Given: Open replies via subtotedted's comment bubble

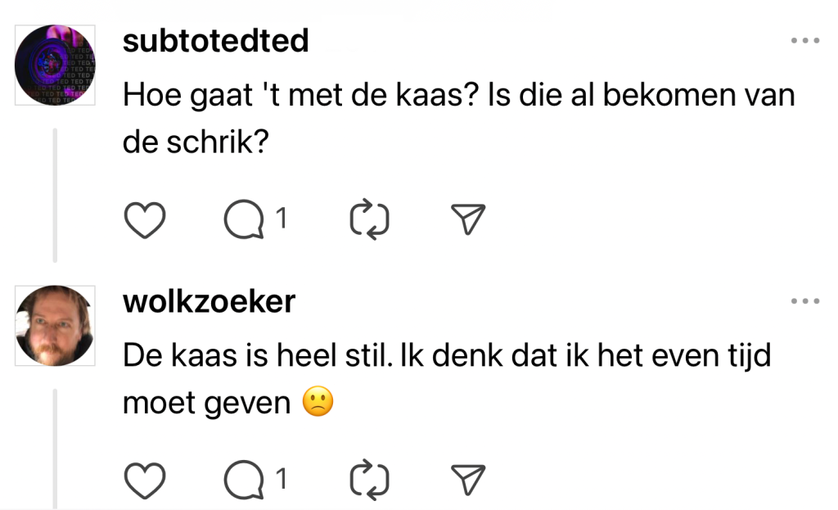Looking at the screenshot, I should pos(243,220).
